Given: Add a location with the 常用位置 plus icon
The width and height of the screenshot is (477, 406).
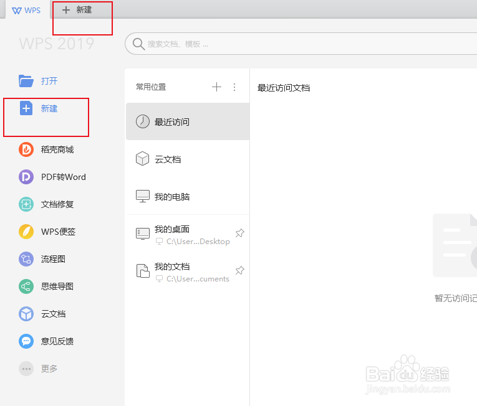Looking at the screenshot, I should 216,87.
